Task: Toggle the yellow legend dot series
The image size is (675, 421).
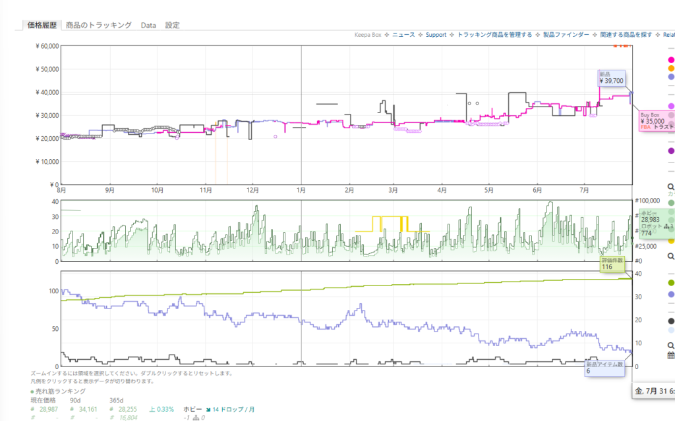Action: 671,241
